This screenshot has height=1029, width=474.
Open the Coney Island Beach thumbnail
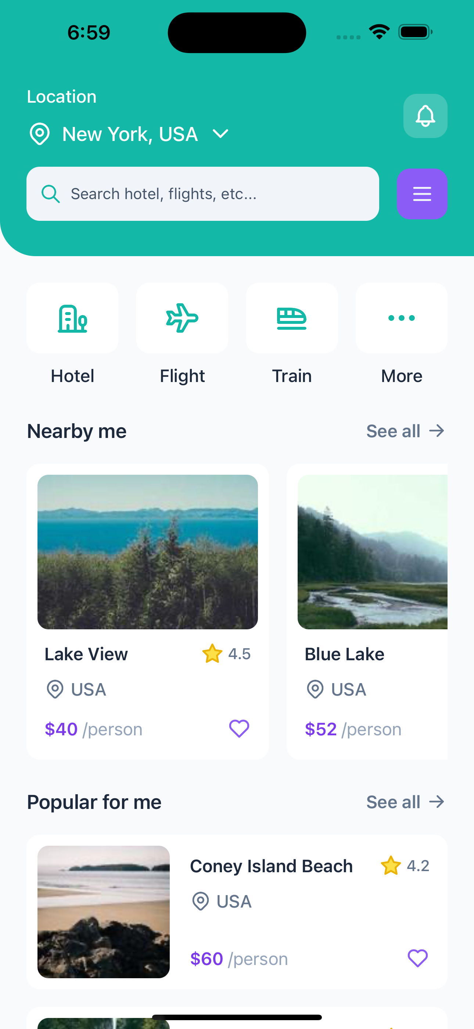pos(104,912)
